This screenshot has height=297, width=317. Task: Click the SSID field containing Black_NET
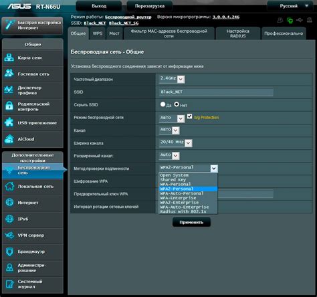coord(216,92)
